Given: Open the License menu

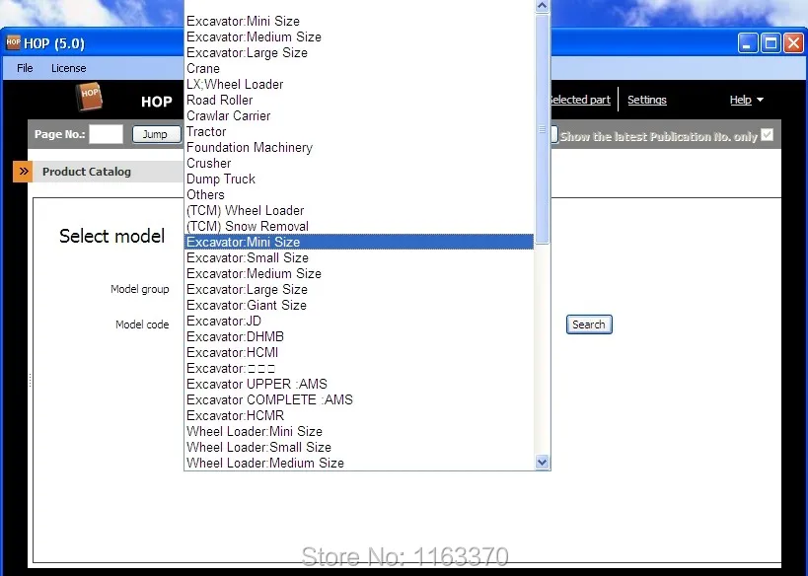Looking at the screenshot, I should coord(68,68).
